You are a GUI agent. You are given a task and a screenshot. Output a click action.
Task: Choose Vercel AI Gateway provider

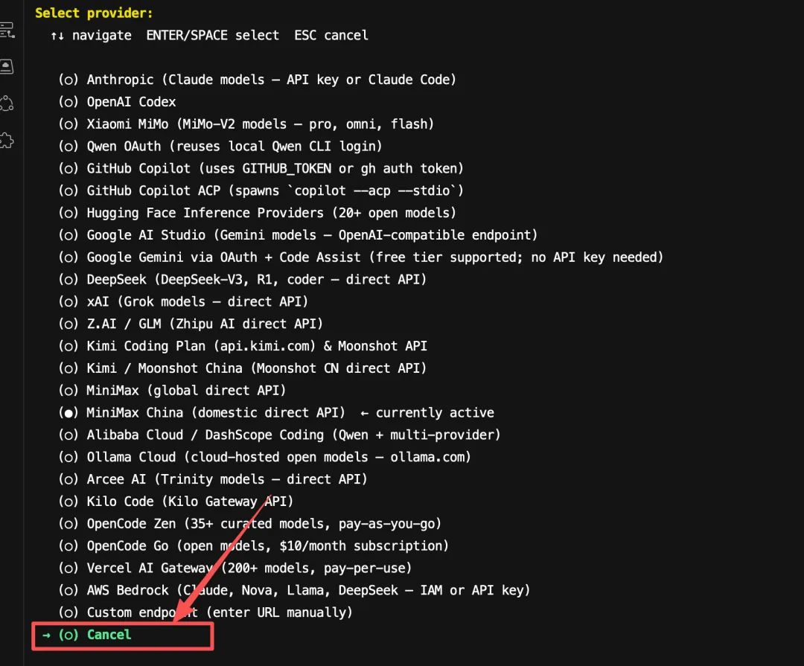point(234,568)
